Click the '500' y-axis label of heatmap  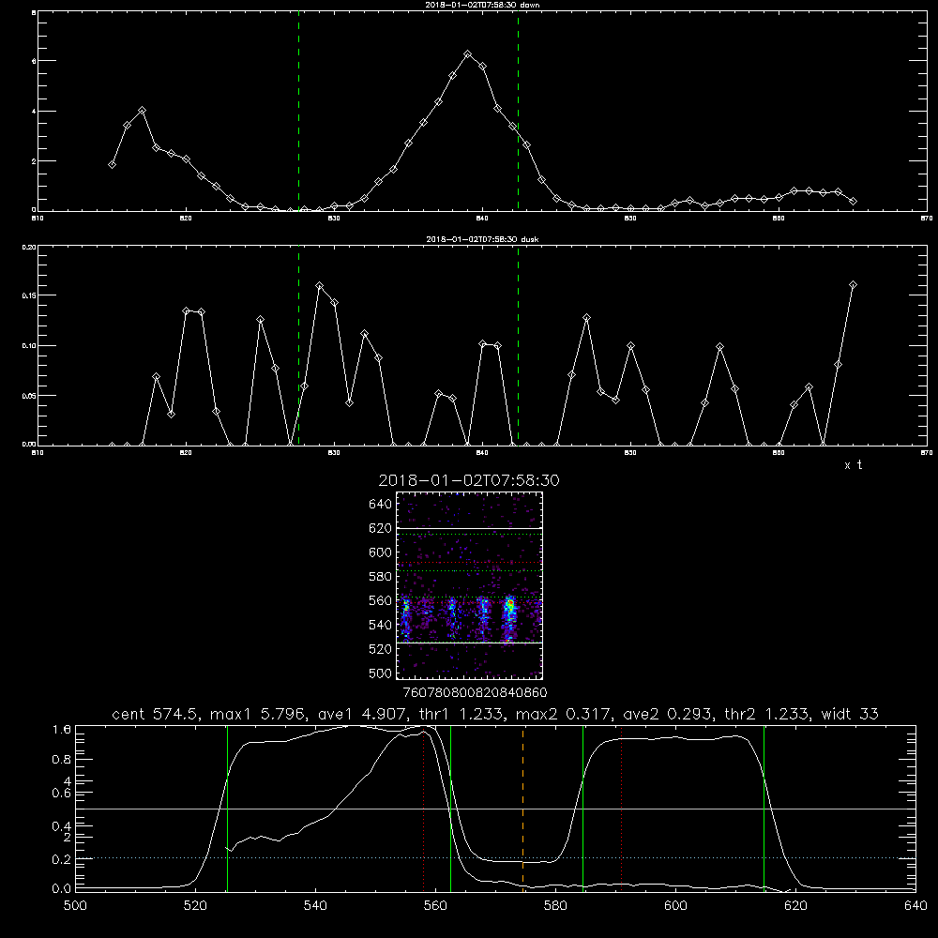point(381,673)
